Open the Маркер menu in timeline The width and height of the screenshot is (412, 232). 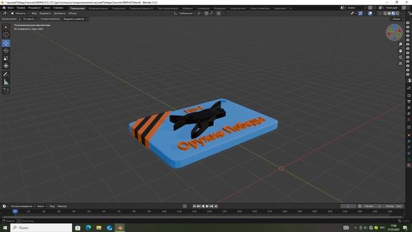click(62, 206)
